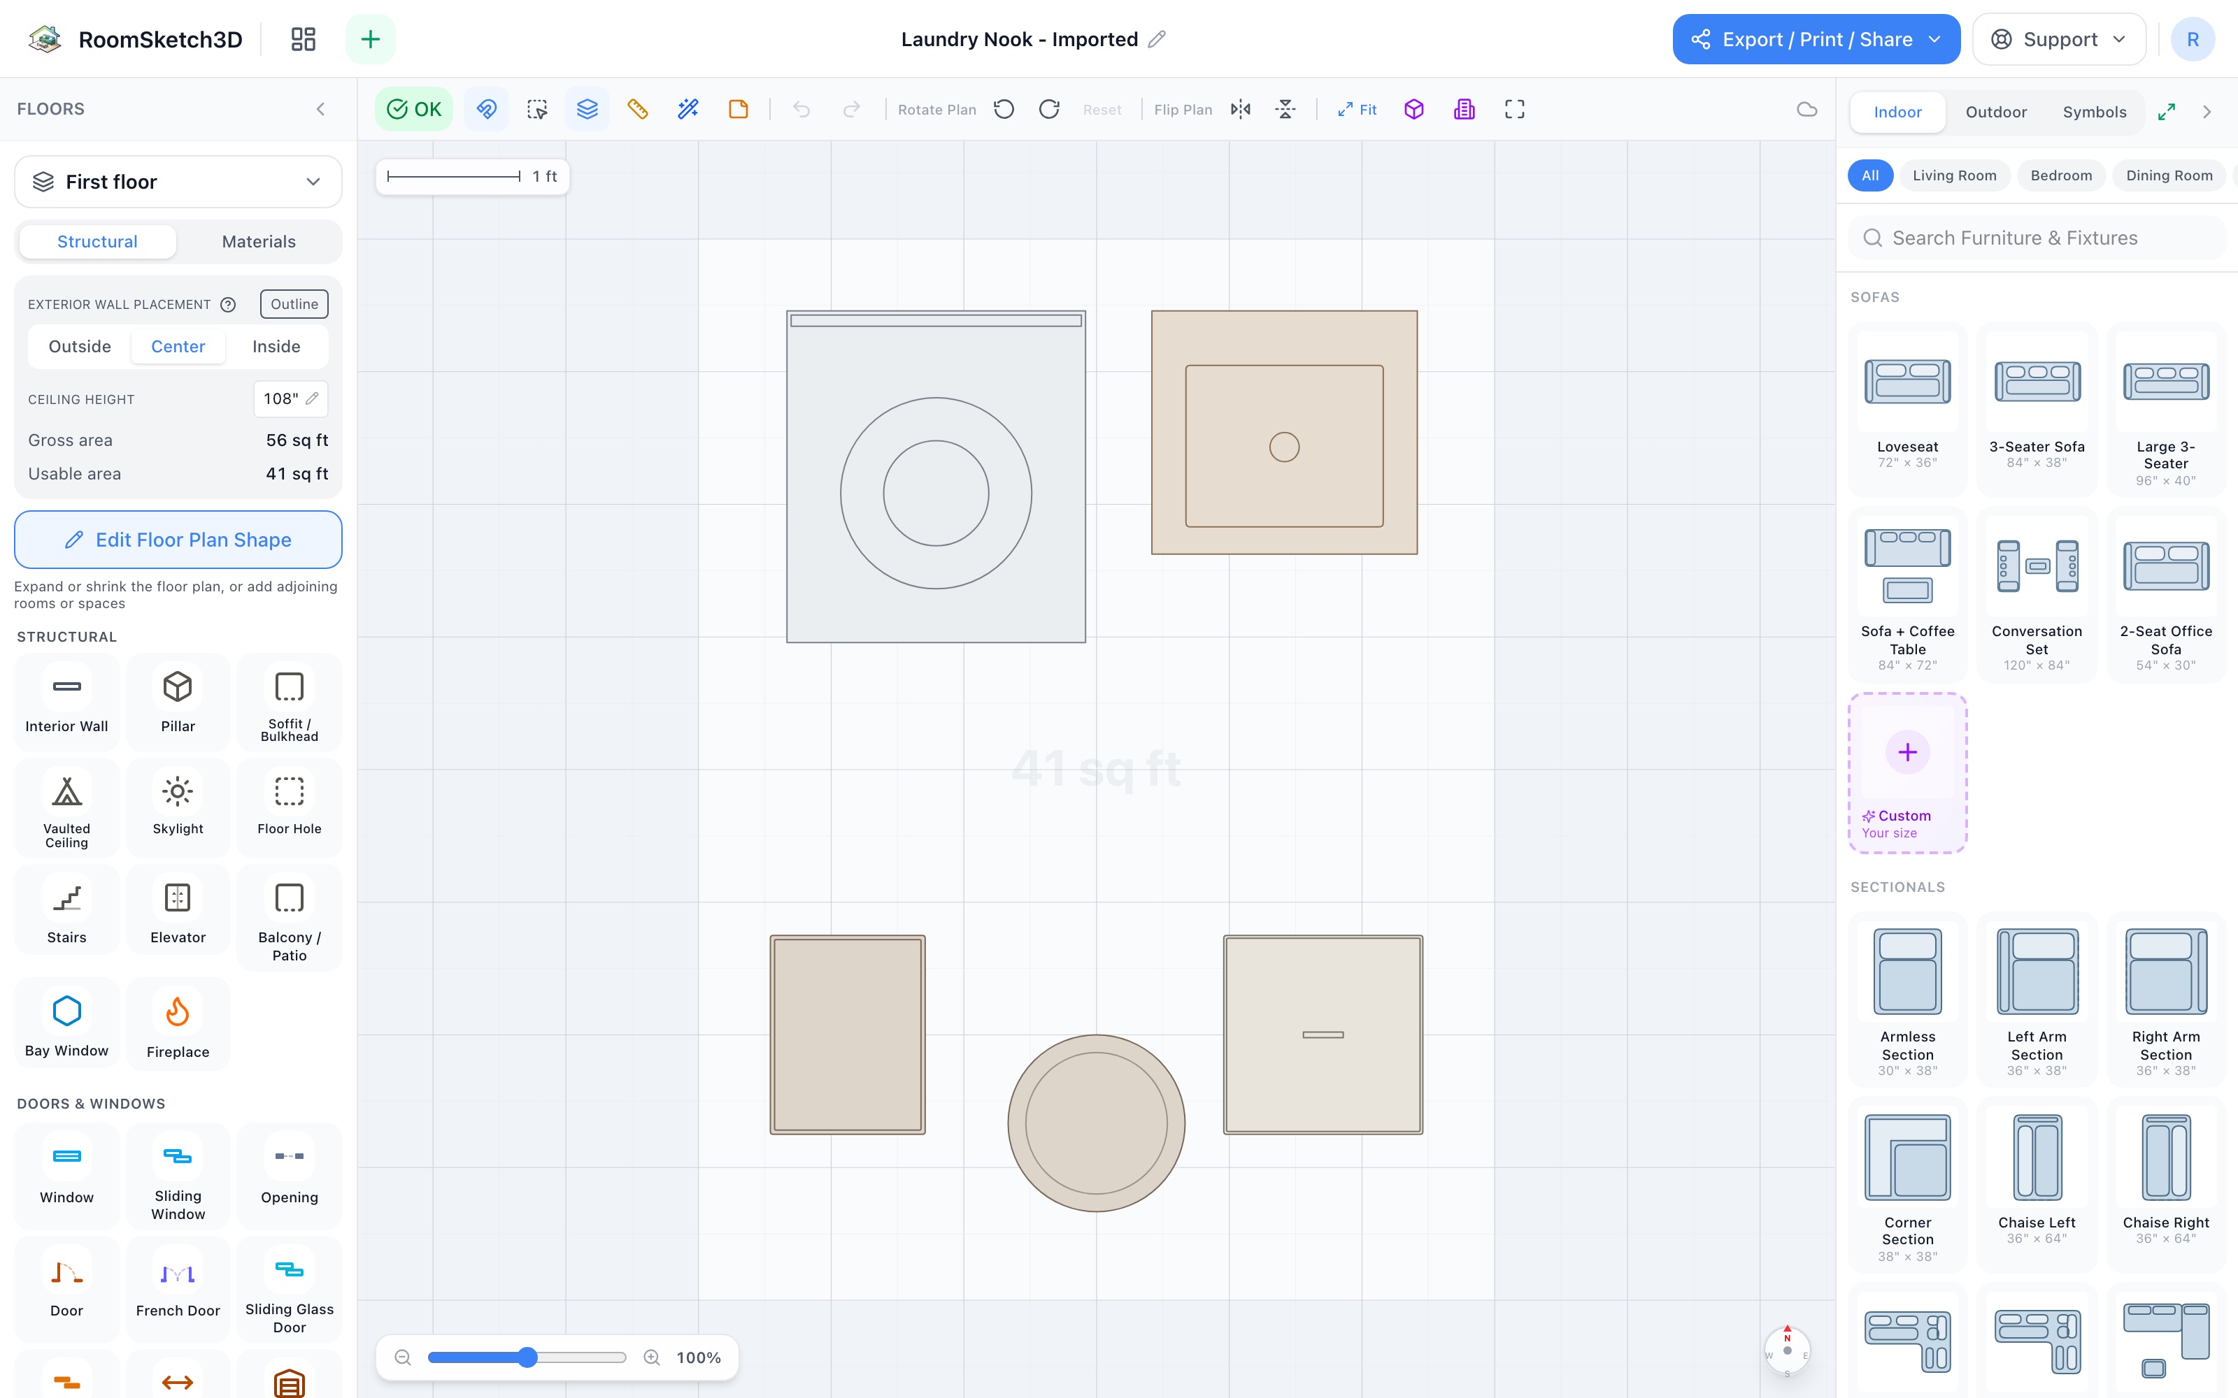The width and height of the screenshot is (2238, 1398).
Task: Set wall placement to Center
Action: coord(178,346)
